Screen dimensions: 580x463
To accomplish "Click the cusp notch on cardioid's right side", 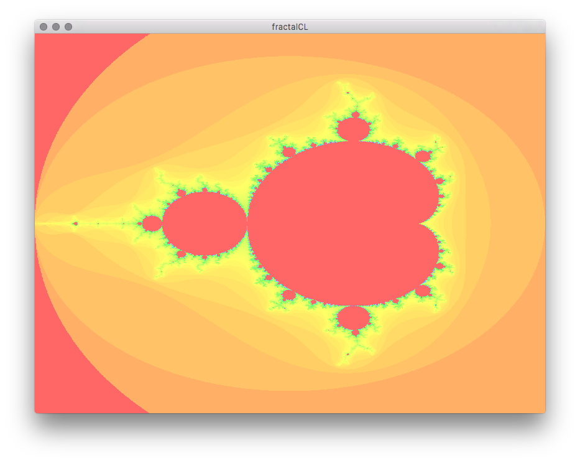I will tap(421, 223).
